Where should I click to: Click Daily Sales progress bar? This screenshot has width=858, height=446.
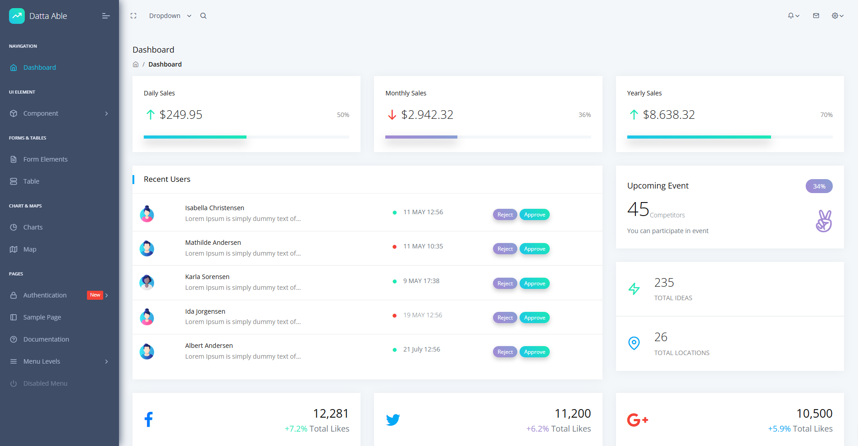(x=246, y=137)
